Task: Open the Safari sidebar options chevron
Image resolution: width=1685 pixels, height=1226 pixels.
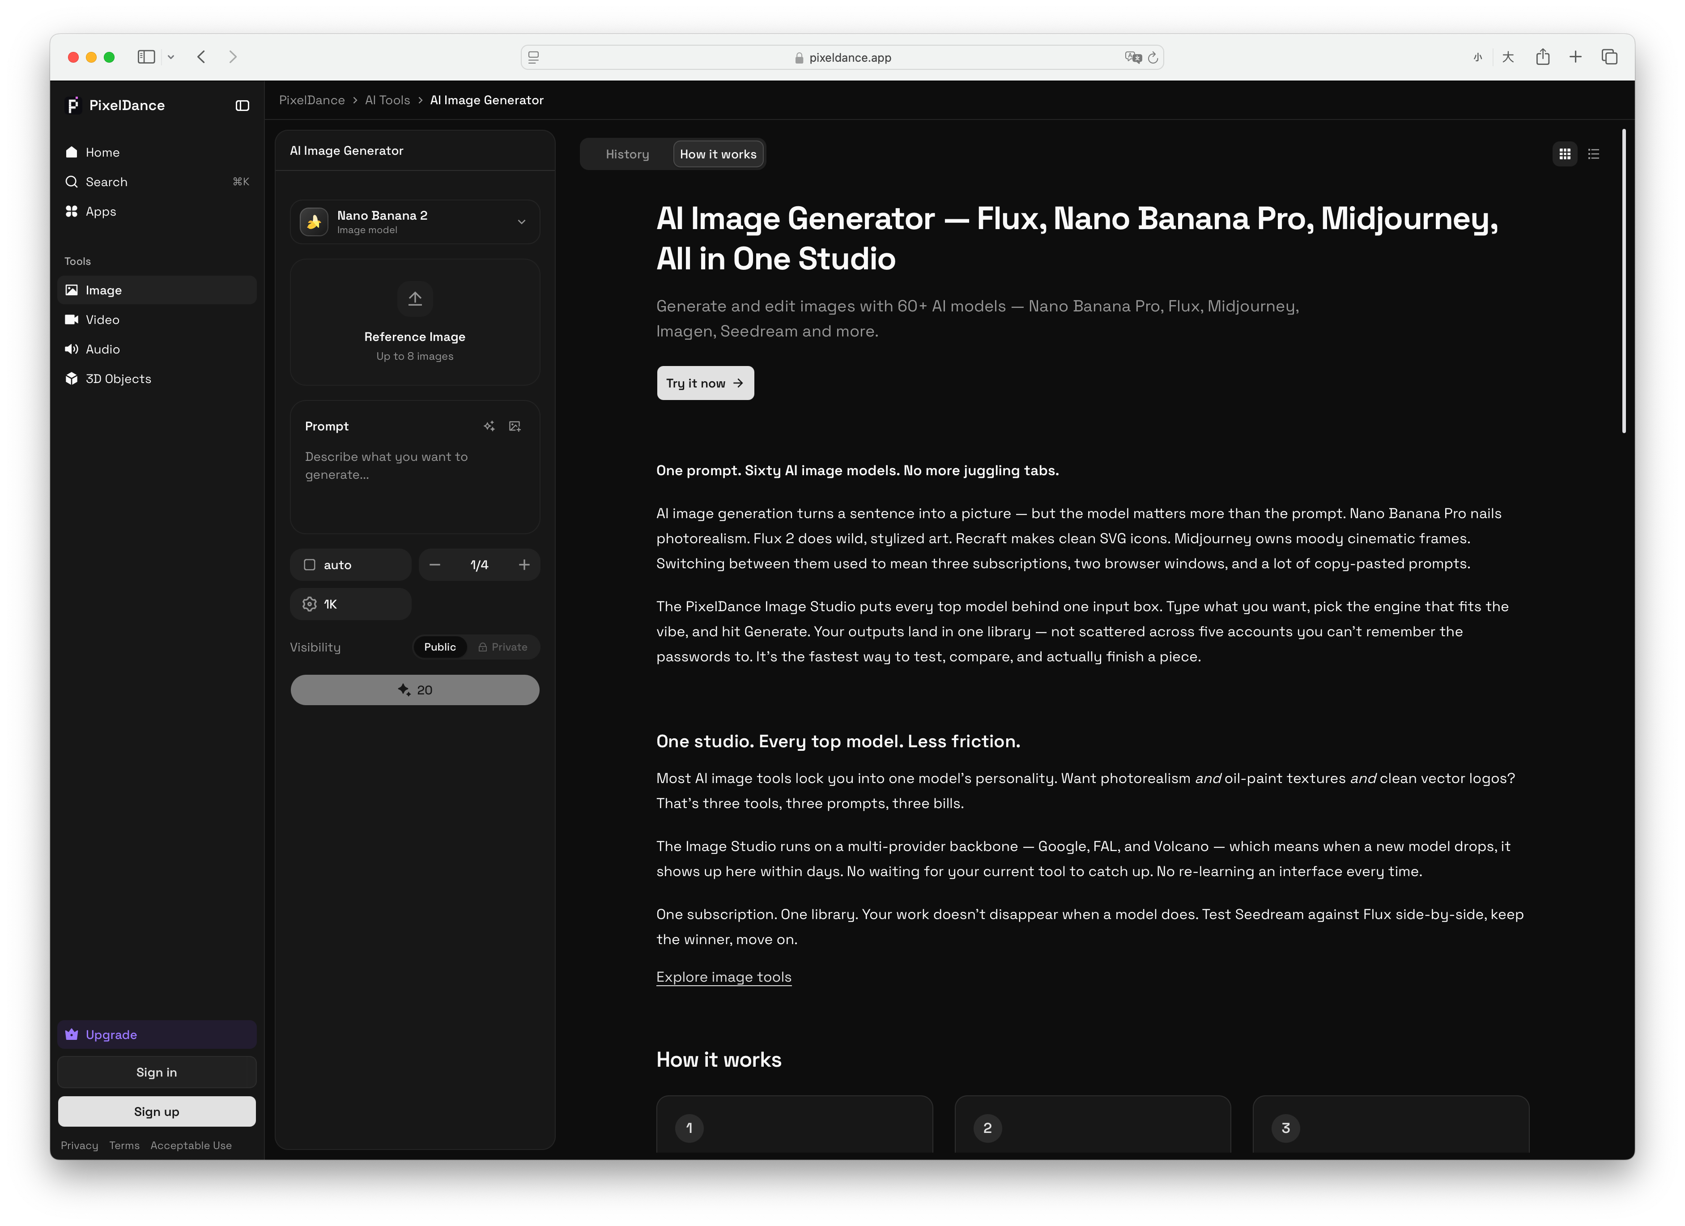Action: [171, 56]
